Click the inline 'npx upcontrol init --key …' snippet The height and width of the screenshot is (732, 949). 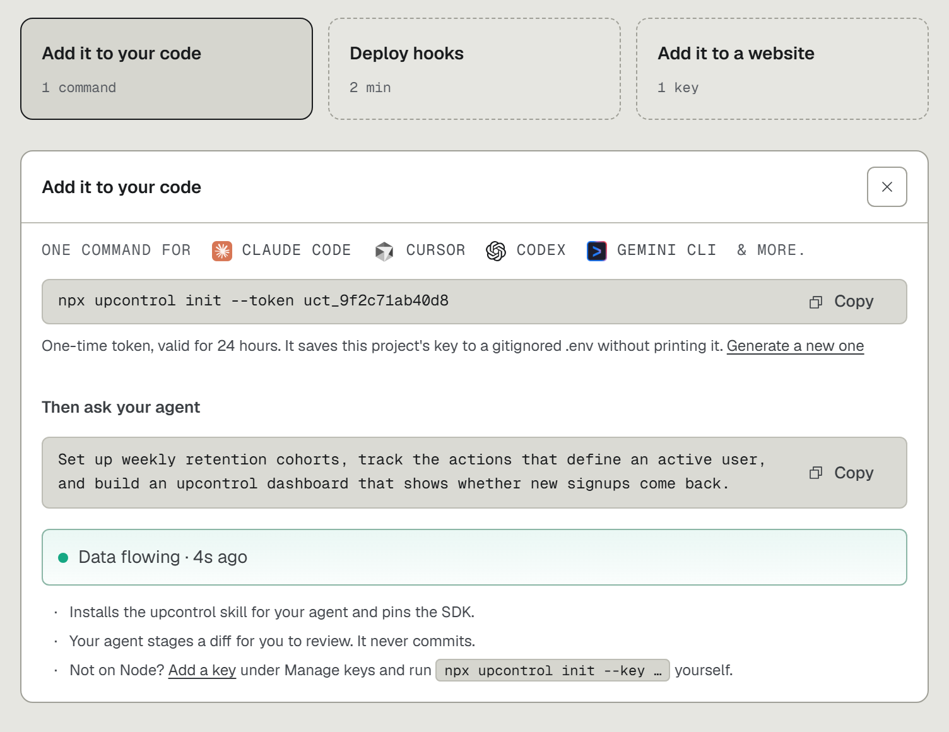553,670
